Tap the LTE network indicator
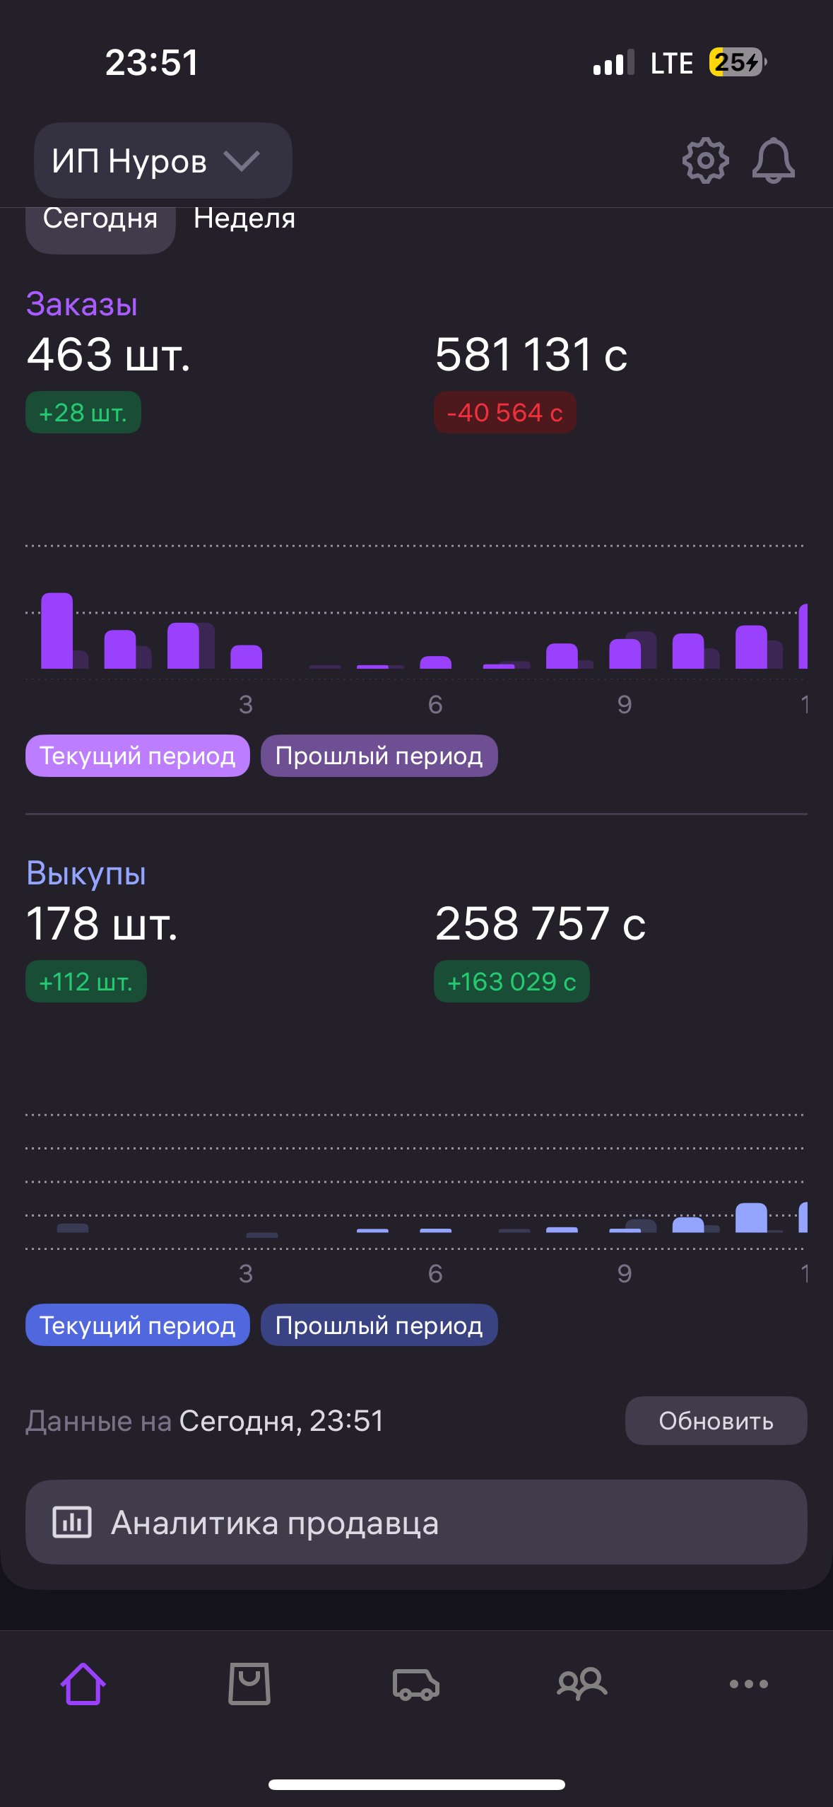This screenshot has width=833, height=1807. [672, 63]
